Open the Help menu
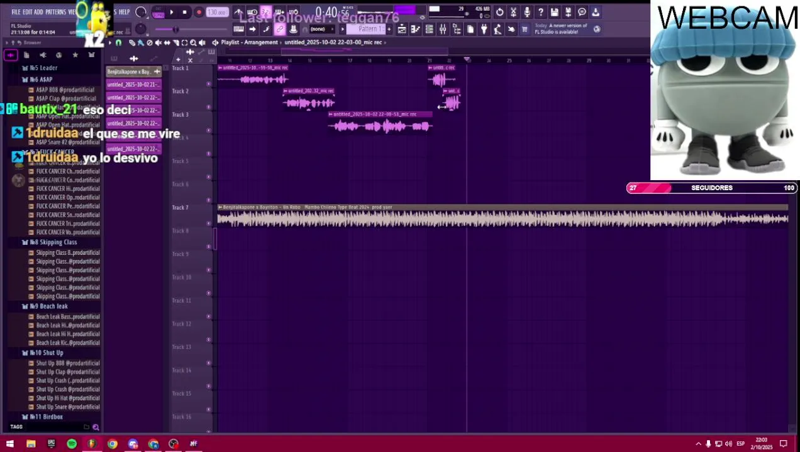Image resolution: width=800 pixels, height=452 pixels. [124, 12]
